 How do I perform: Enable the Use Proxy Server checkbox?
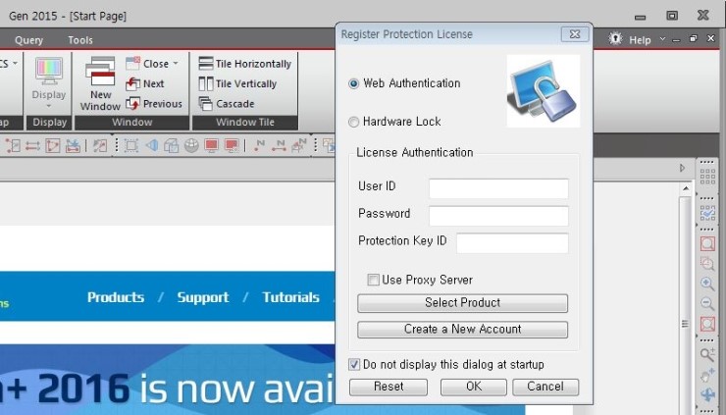(x=373, y=280)
